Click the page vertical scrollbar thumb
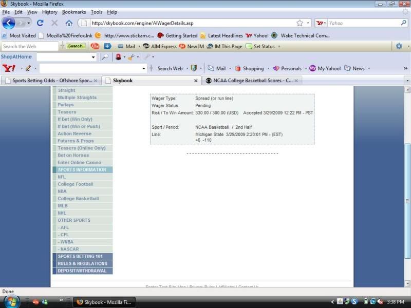This screenshot has height=308, width=411. pos(407,201)
